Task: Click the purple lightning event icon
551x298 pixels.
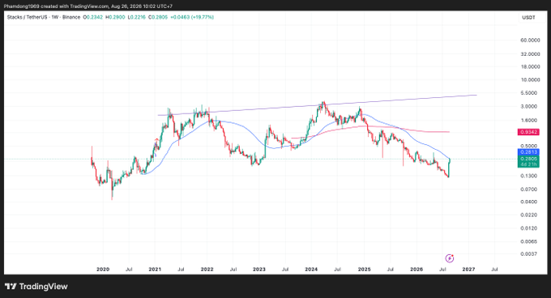Action: click(450, 258)
